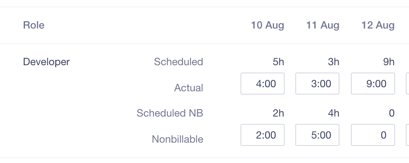409x163 pixels.
Task: Click the Nonbillable row label
Action: tap(178, 139)
